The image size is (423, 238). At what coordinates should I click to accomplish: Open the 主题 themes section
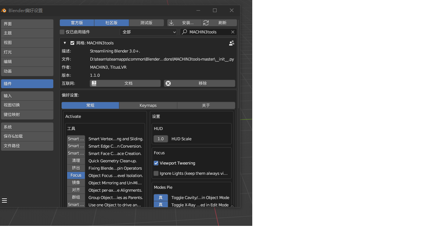(x=27, y=33)
